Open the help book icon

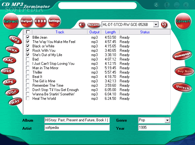tap(156, 5)
